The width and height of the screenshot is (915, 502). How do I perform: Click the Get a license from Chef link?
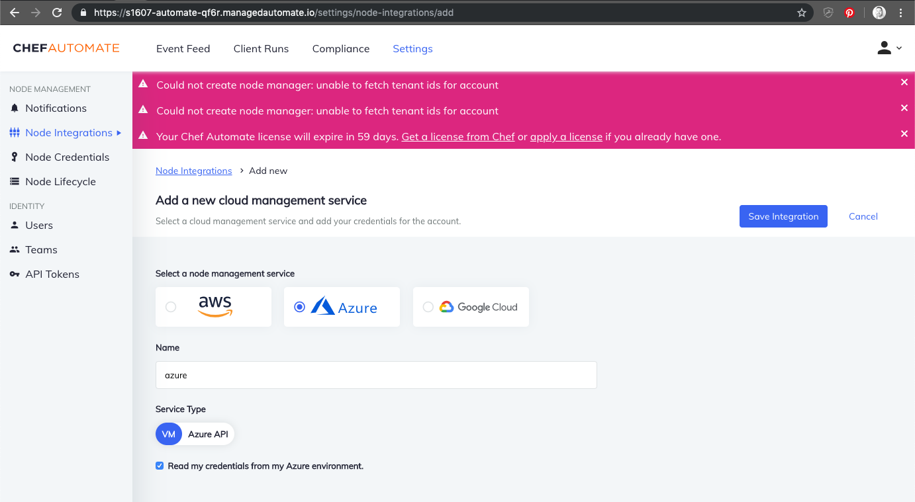coord(458,136)
